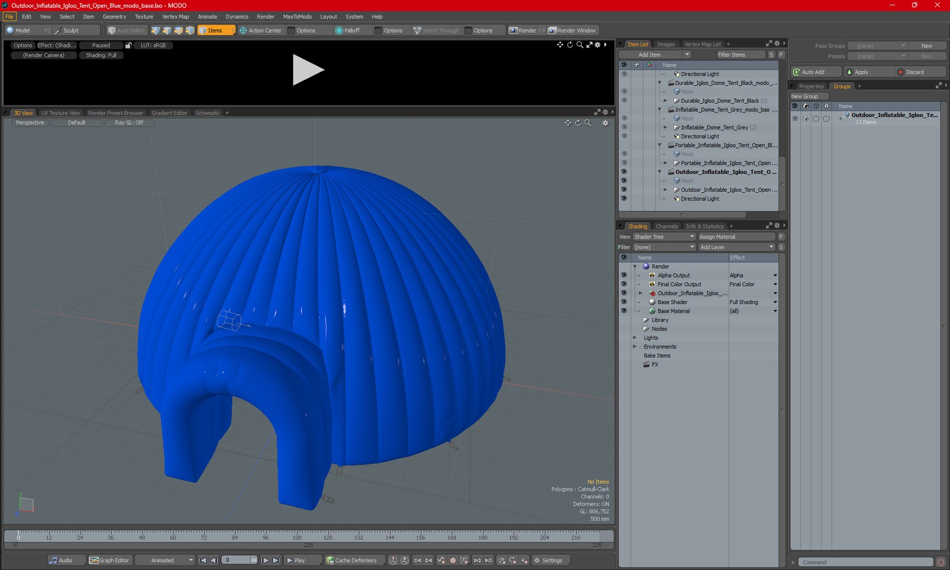Click the Action Center tool
Screen dimensions: 950x570
point(261,30)
